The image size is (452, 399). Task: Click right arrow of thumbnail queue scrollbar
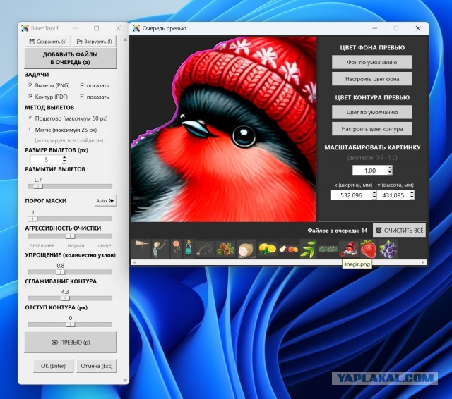(x=423, y=262)
